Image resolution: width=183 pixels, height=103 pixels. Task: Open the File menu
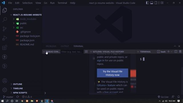10,3
